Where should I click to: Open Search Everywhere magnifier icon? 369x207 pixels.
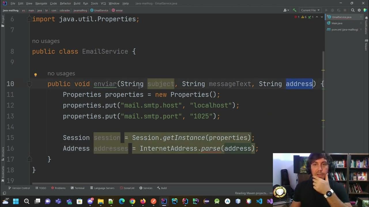click(353, 10)
